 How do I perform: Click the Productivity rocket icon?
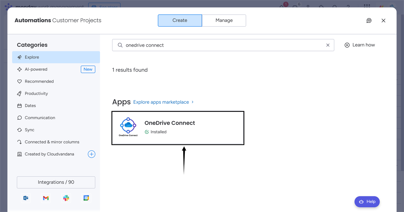(19, 94)
